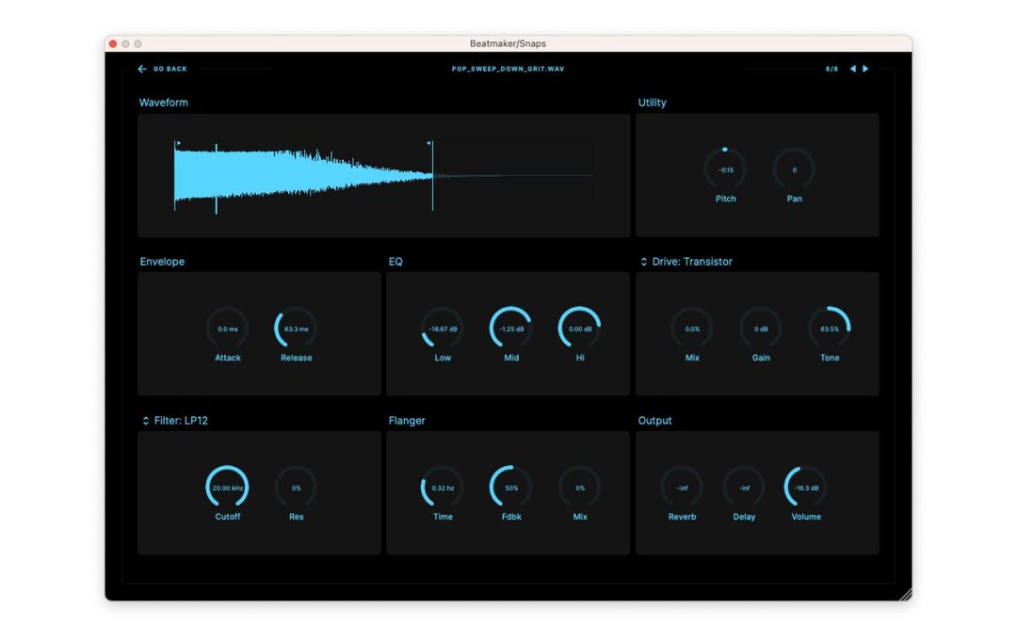The image size is (1017, 642).
Task: Expand the Filter type chevron control
Action: point(148,421)
